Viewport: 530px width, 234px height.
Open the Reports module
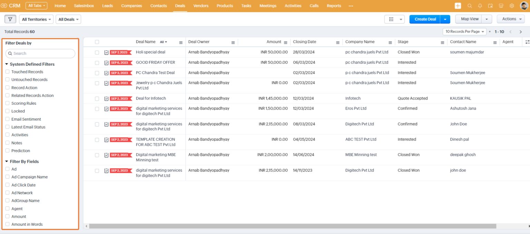333,6
